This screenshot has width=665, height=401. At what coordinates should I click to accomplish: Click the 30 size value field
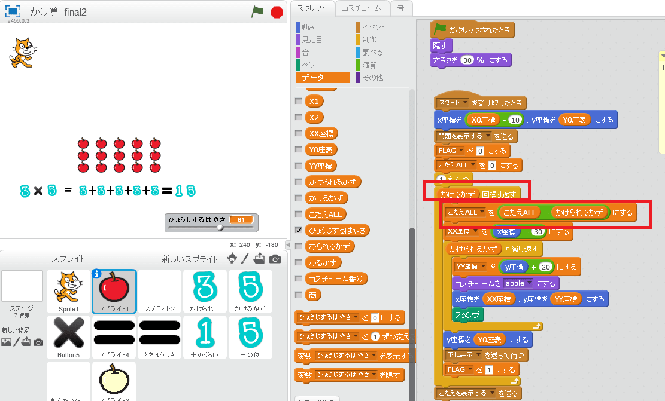(x=467, y=60)
